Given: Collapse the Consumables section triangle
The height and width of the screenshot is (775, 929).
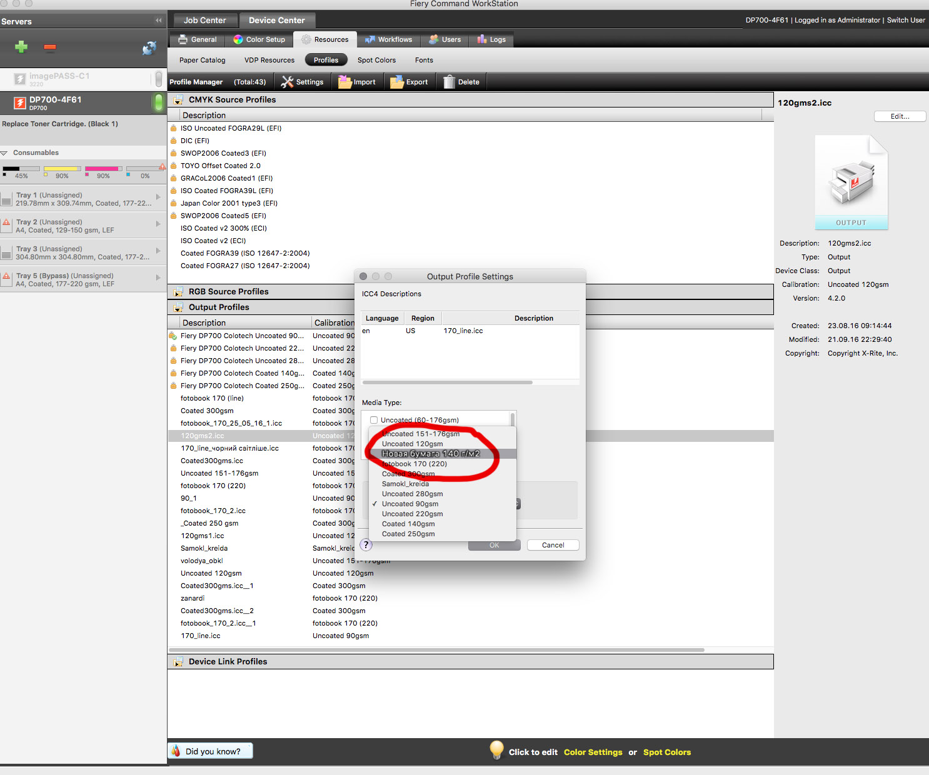Looking at the screenshot, I should [x=4, y=153].
